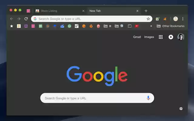
Task: Open the customize page gear icon
Action: [x=181, y=109]
